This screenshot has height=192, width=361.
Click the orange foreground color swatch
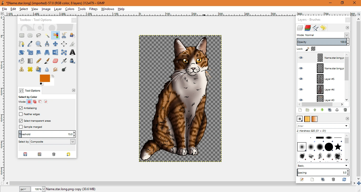tap(44, 78)
